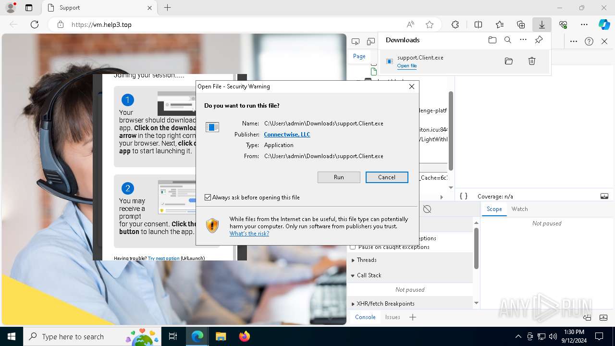Toggle the Downloads toolbar icon
Screen dimensions: 615x346
[541, 25]
